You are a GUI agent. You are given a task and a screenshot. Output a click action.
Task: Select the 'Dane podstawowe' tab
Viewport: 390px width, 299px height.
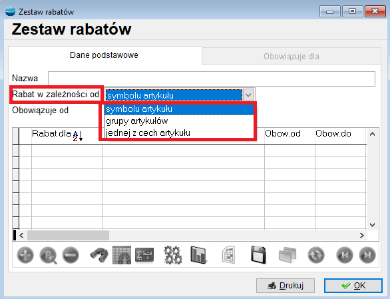104,55
